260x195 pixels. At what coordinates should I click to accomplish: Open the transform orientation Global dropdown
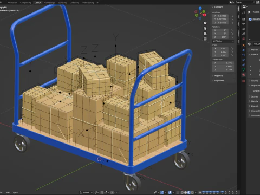[x=86, y=192]
